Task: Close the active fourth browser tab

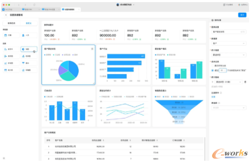Action: point(79,10)
